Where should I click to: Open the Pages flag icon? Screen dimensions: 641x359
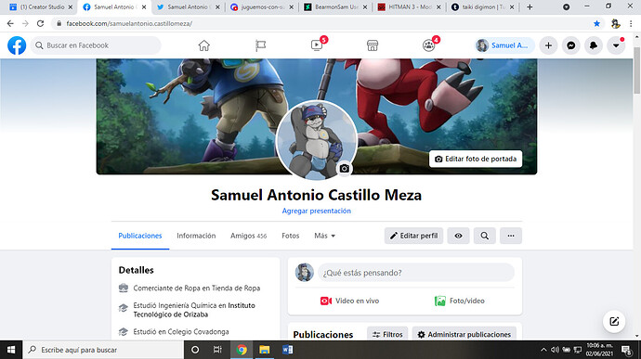coord(260,45)
